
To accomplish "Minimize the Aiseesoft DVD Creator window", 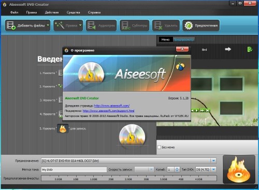I will click(233, 3).
